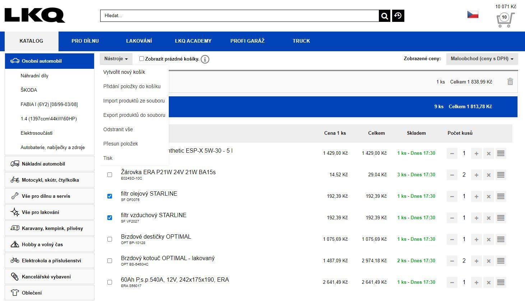Decrease quantity of filtr vzduchový STARLINE
525x301 pixels.
coord(452,218)
